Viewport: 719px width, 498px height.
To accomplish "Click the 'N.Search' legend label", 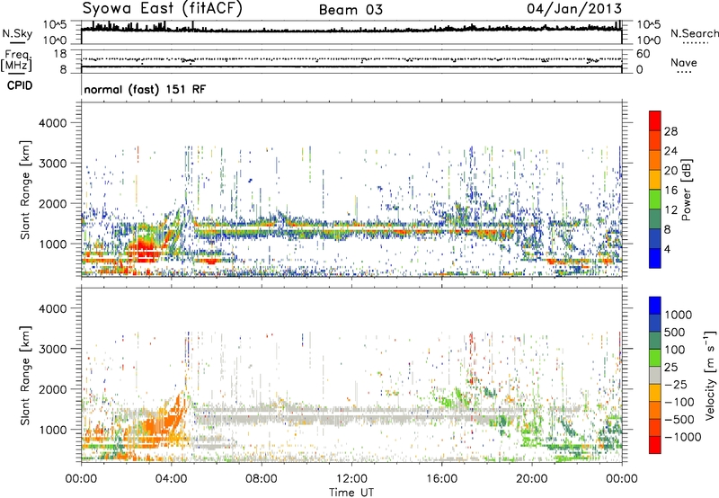I will (694, 33).
